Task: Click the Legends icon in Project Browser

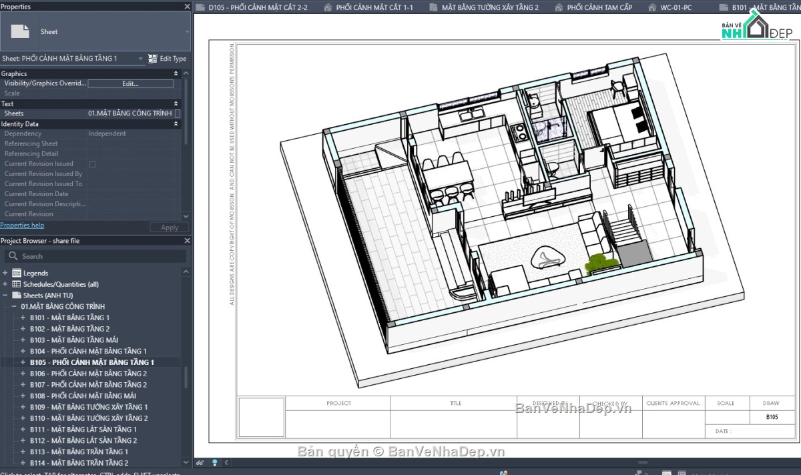Action: click(17, 273)
